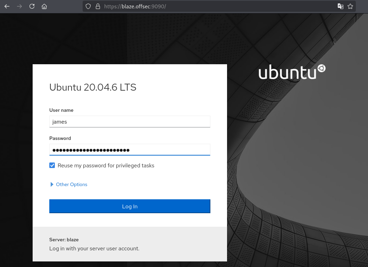The width and height of the screenshot is (368, 267).
Task: Open the translate page icon
Action: pos(340,6)
